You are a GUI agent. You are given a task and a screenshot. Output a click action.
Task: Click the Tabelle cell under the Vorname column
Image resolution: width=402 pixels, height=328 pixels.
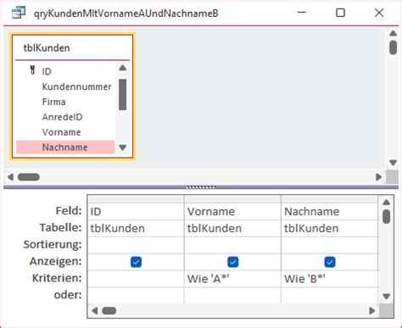[232, 228]
